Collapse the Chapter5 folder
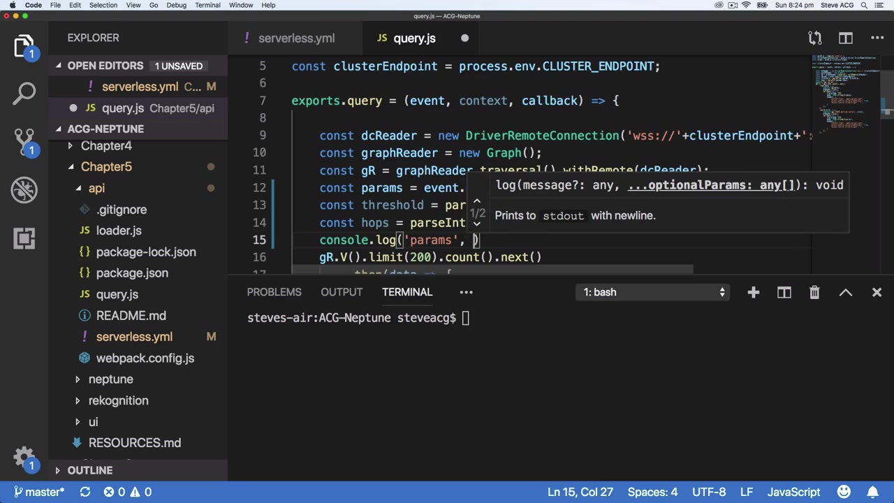Image resolution: width=894 pixels, height=503 pixels. [x=106, y=167]
